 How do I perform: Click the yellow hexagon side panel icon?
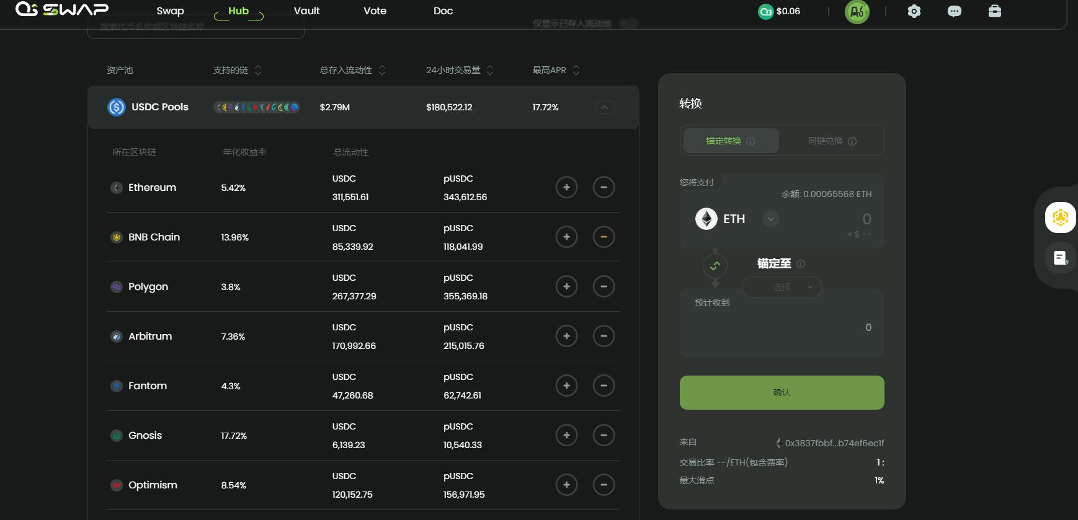[x=1061, y=218]
